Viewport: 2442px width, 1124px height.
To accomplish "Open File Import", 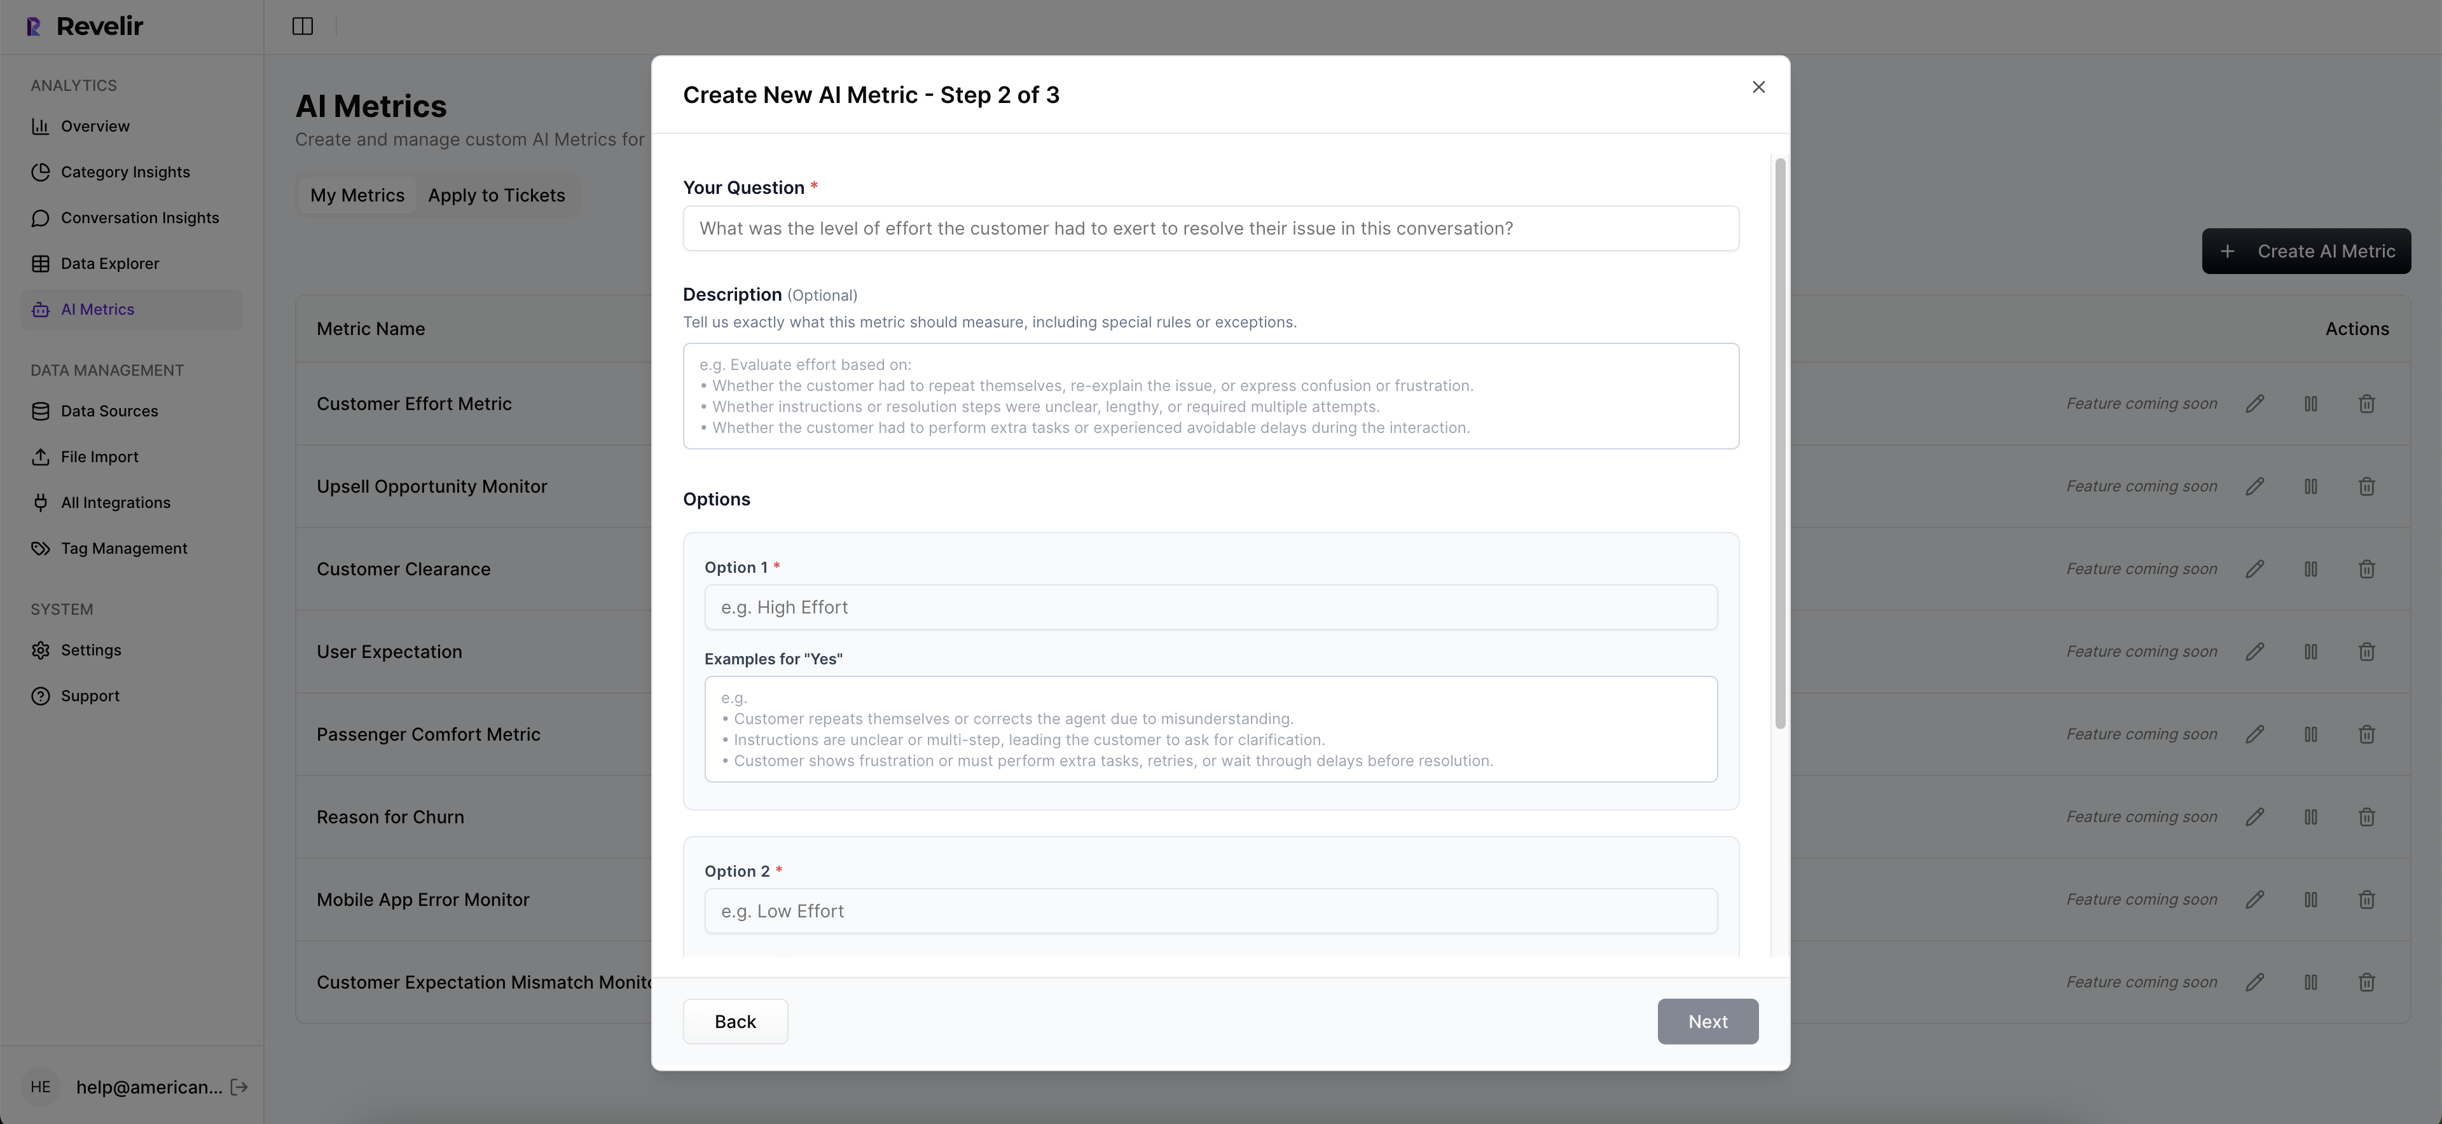I will click(x=99, y=456).
